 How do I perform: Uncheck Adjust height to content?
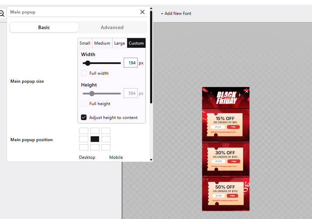[x=84, y=117]
